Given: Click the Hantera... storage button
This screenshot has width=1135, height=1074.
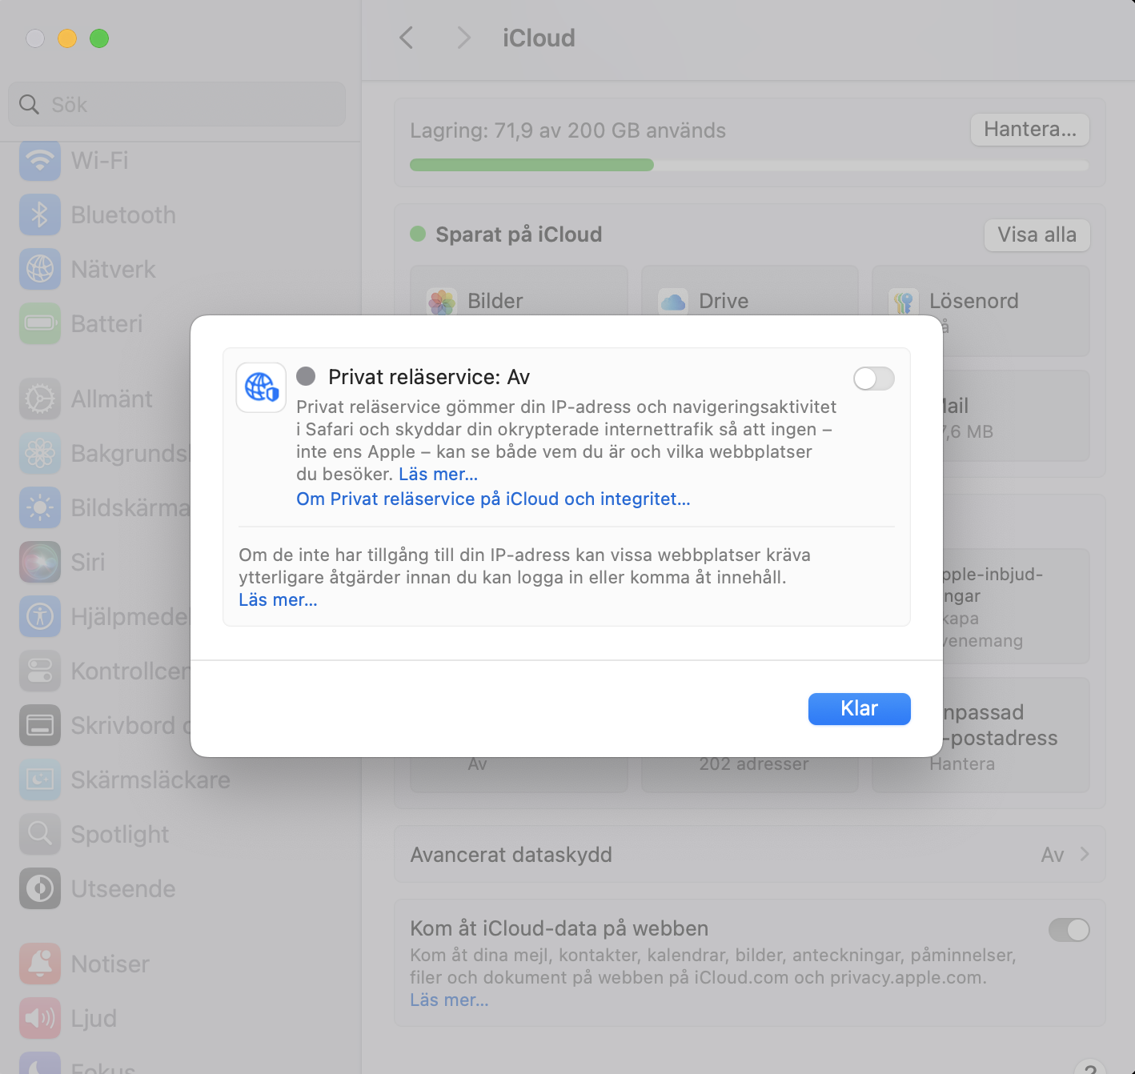Looking at the screenshot, I should (1030, 130).
